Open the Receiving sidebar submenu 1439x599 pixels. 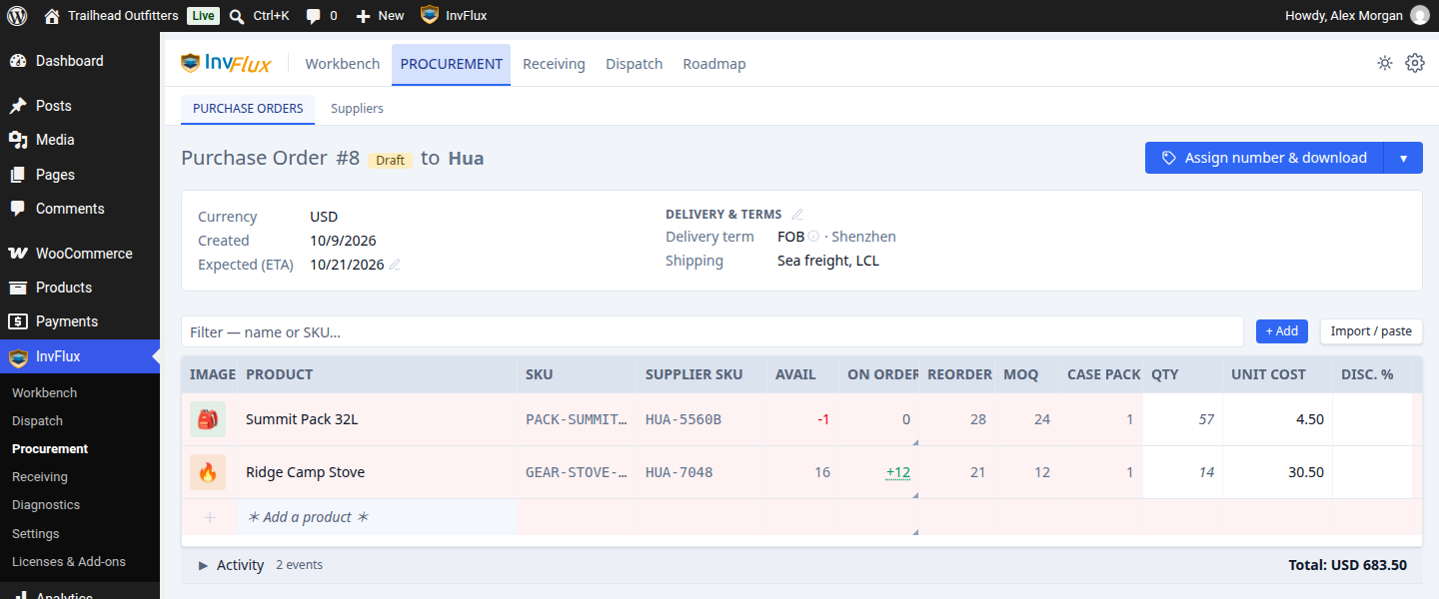(40, 477)
